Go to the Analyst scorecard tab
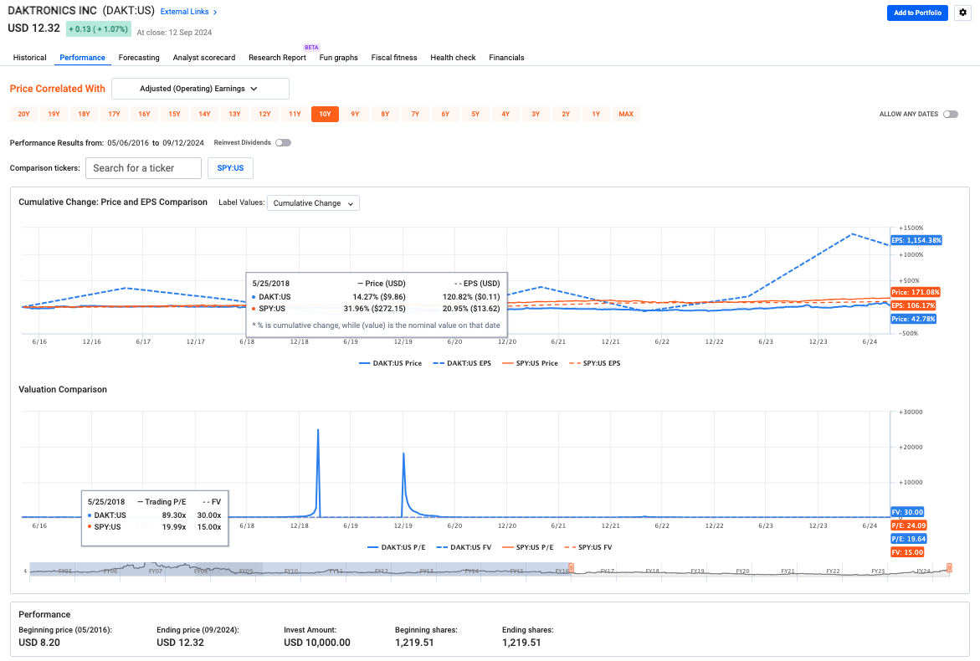 click(203, 58)
